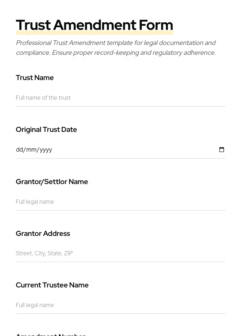Click the 'Street, City, State, ZIP' address field

click(x=44, y=253)
